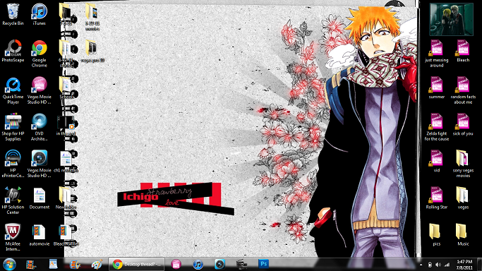Select the iTunes desktop shortcut
This screenshot has height=271, width=482.
pos(40,14)
